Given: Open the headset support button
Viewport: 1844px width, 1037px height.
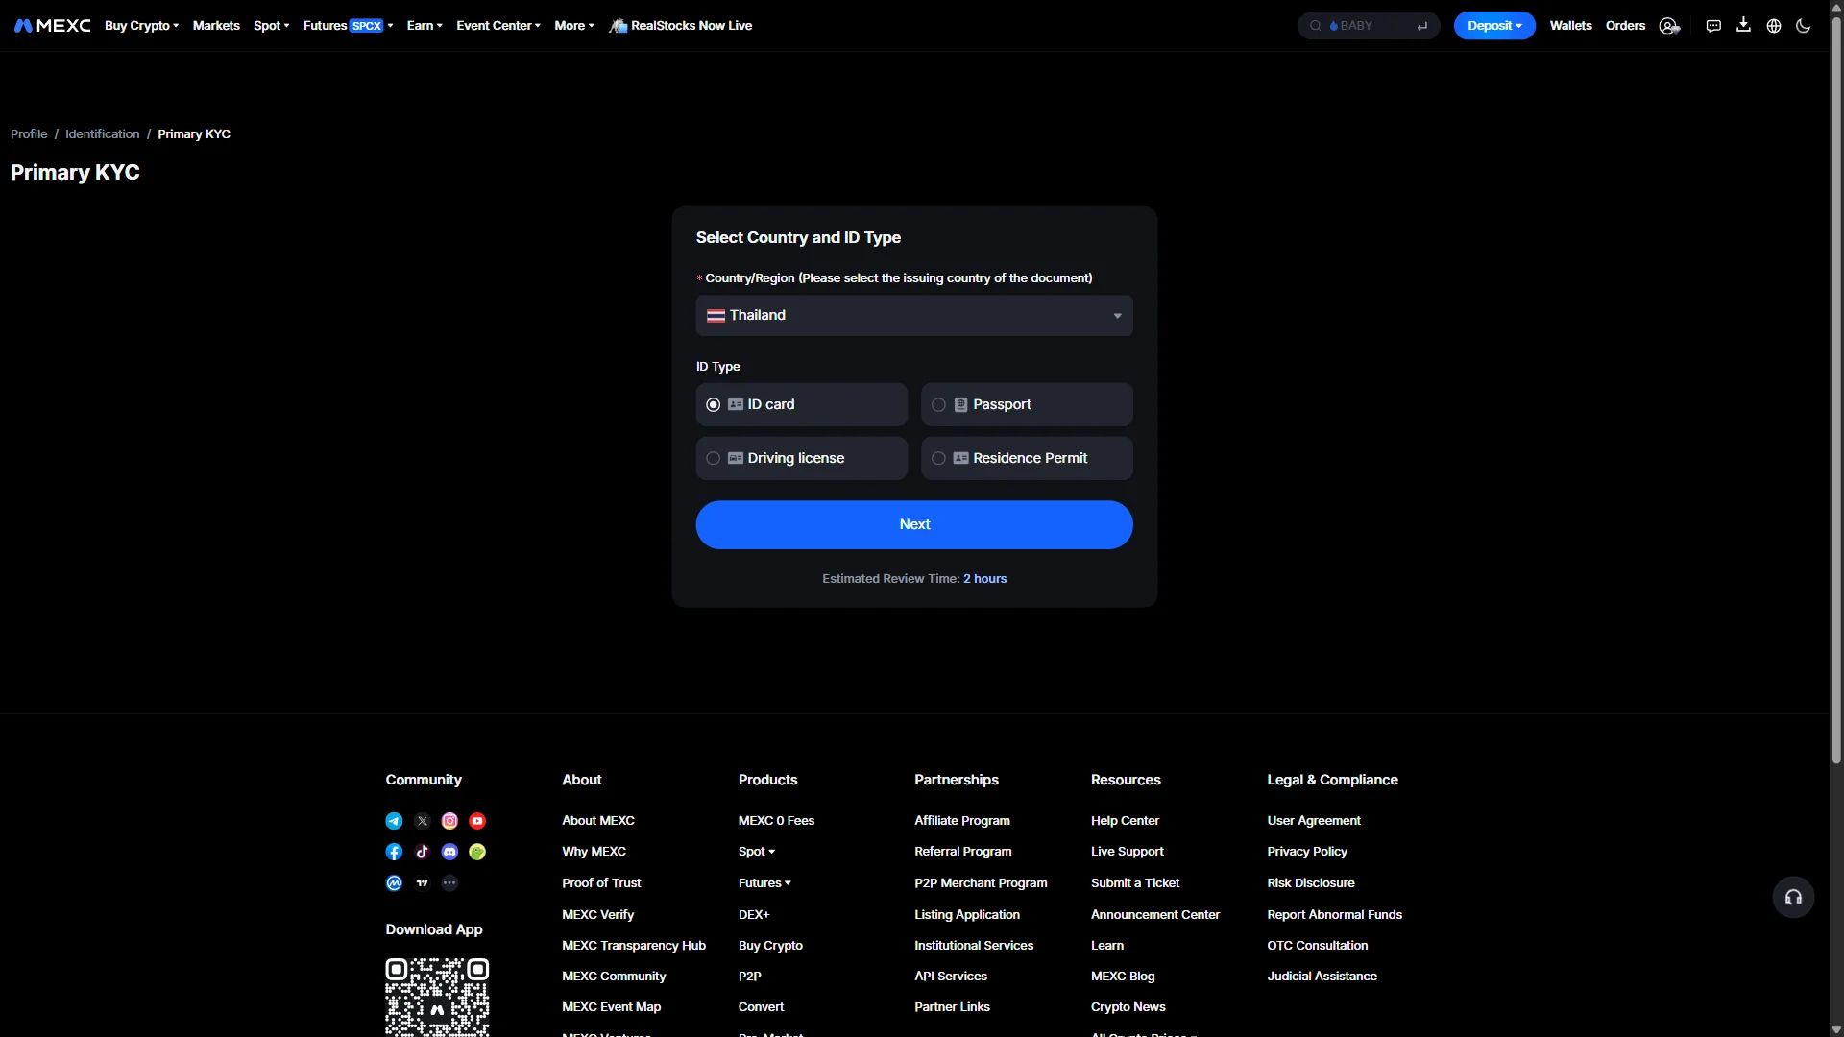Looking at the screenshot, I should [x=1793, y=897].
